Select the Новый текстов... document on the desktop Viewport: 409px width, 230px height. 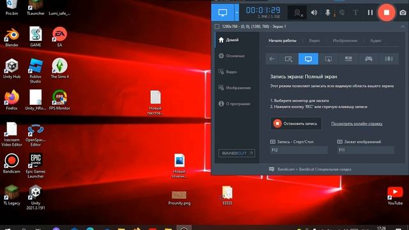coord(155,102)
